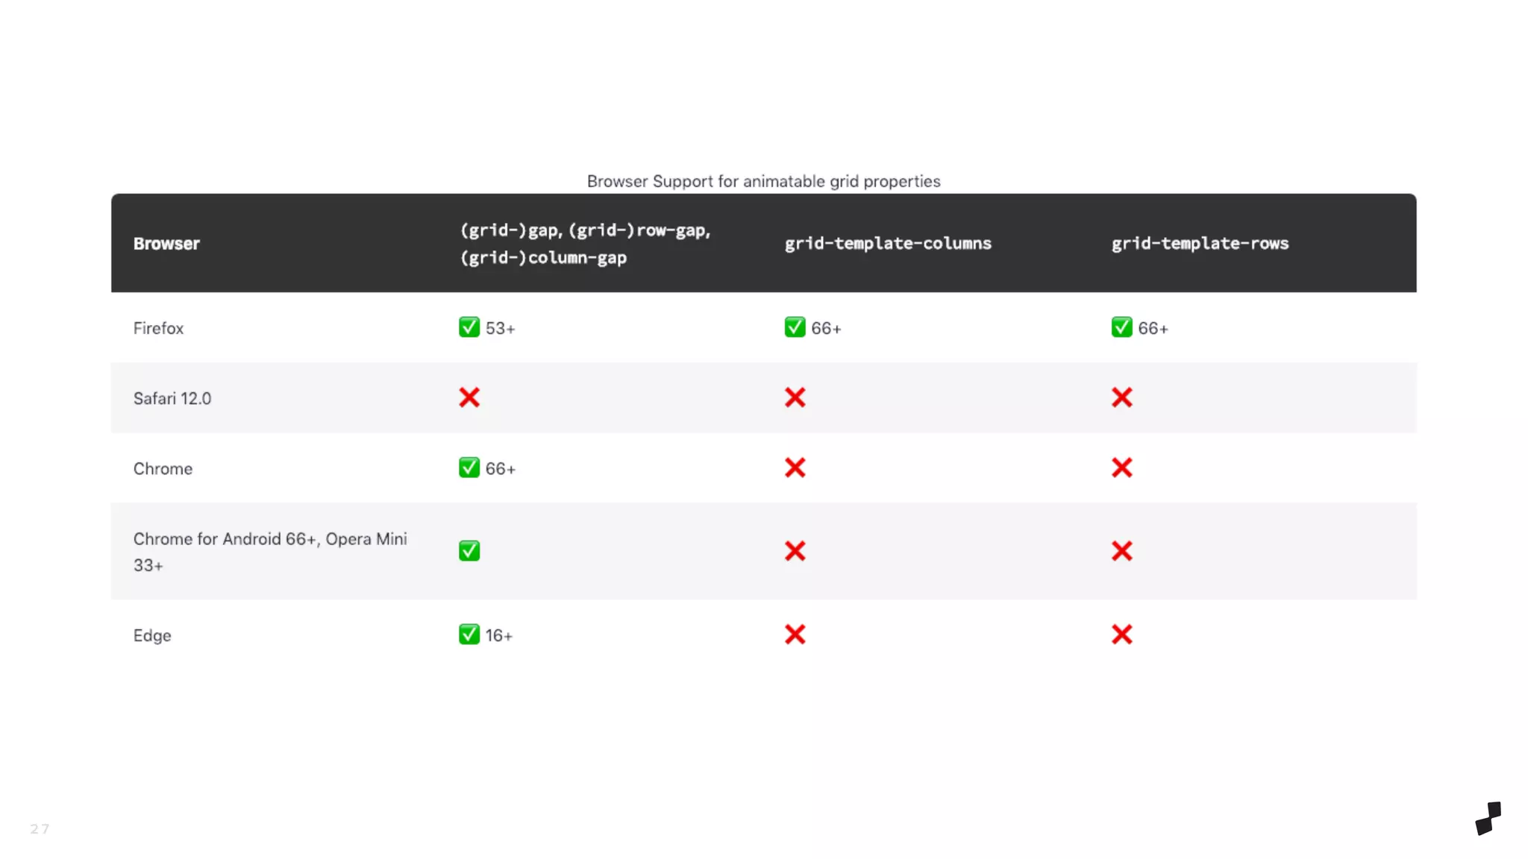Click Safari's red cross in the gap column
Viewport: 1528px width, 859px height.
coord(469,397)
